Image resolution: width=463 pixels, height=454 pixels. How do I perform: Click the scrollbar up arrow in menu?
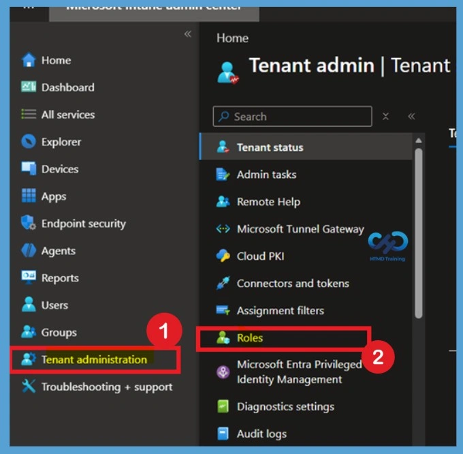419,140
